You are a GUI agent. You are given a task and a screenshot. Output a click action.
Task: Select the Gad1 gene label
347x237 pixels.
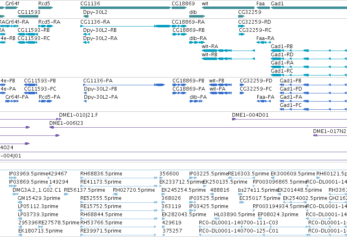[x=277, y=4]
